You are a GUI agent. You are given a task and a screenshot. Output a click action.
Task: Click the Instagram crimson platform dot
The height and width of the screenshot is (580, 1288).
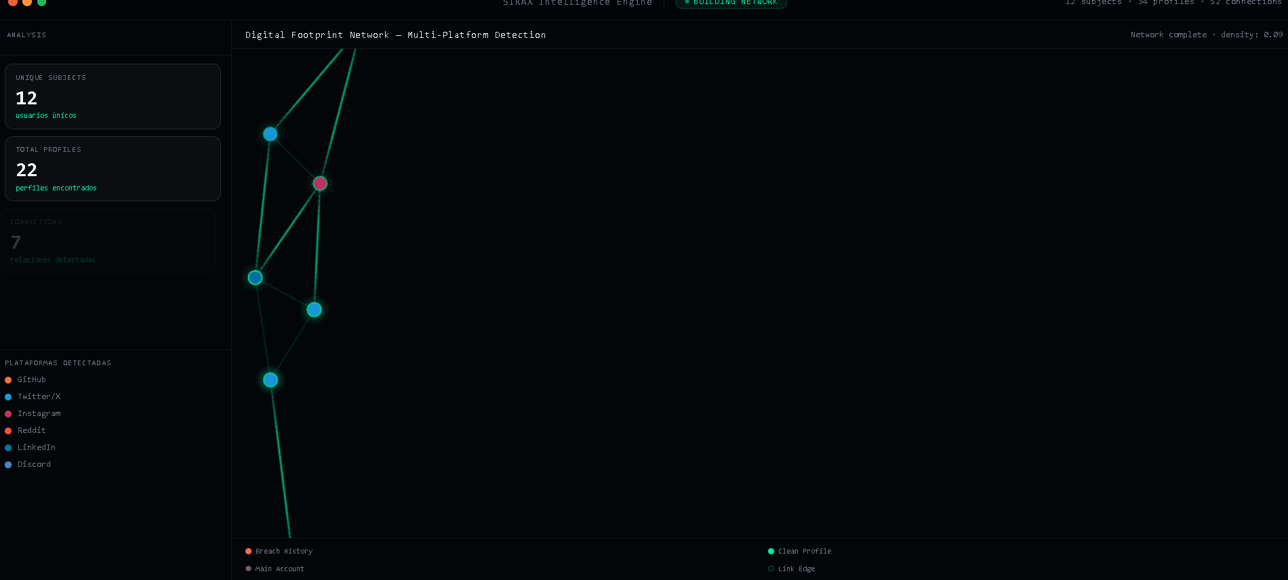pos(8,414)
